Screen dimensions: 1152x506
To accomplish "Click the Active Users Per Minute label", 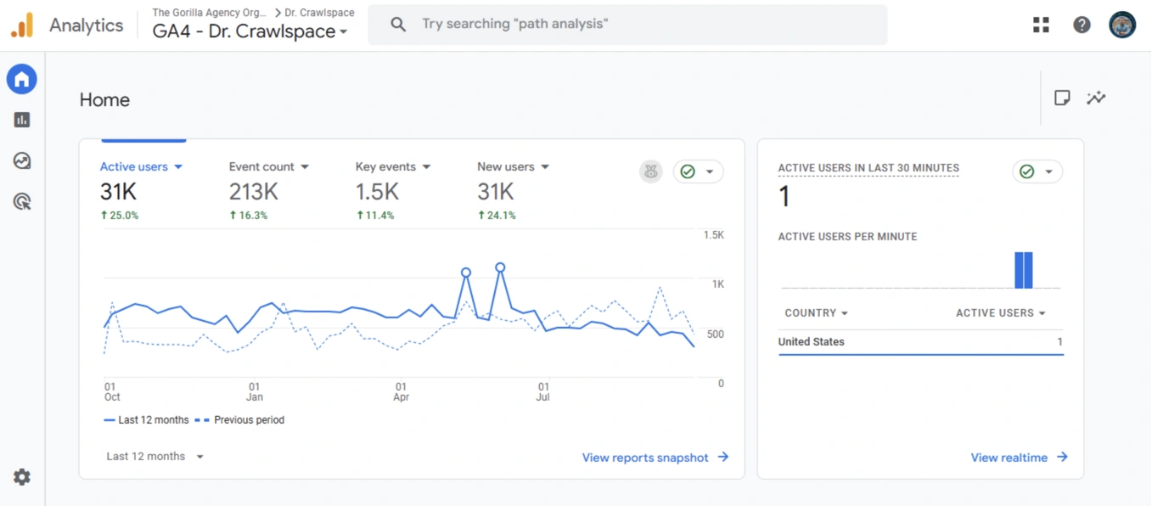I will click(847, 237).
